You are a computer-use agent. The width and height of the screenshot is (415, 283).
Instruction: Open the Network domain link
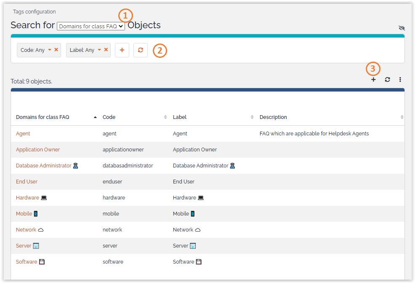(x=26, y=230)
